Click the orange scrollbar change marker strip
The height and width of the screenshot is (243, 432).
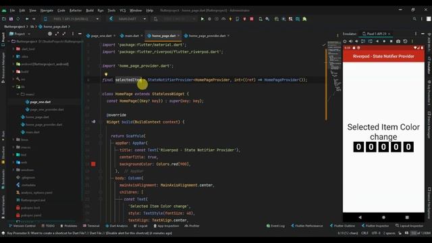tap(326, 84)
